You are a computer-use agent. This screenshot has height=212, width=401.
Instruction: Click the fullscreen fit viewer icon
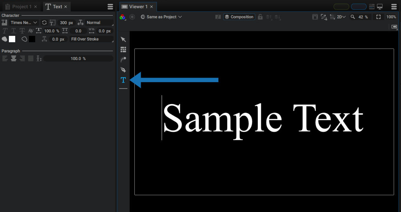point(378,17)
